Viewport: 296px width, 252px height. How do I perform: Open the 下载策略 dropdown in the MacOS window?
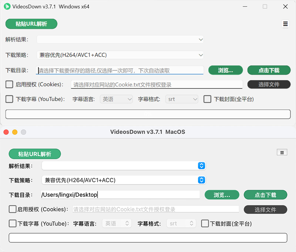[x=124, y=180]
